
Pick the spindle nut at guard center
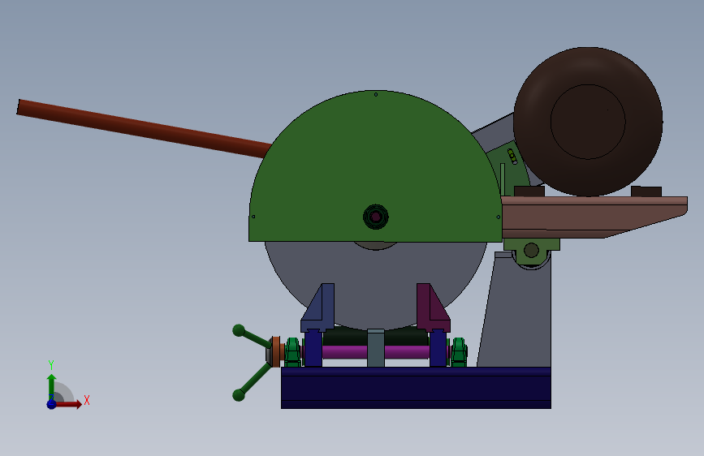(x=375, y=217)
